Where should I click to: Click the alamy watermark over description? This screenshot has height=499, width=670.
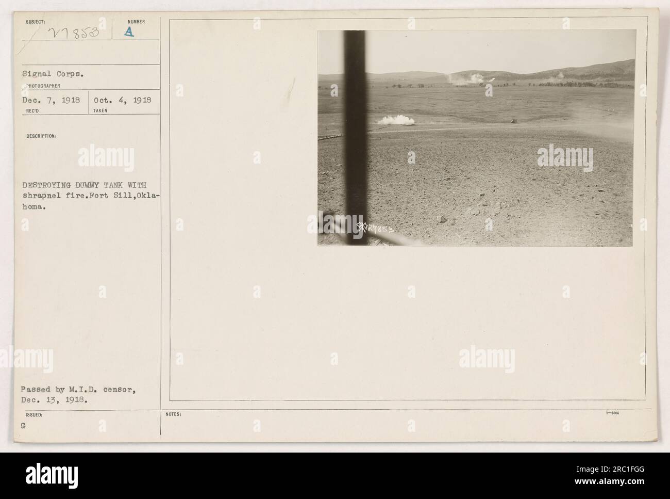point(106,158)
